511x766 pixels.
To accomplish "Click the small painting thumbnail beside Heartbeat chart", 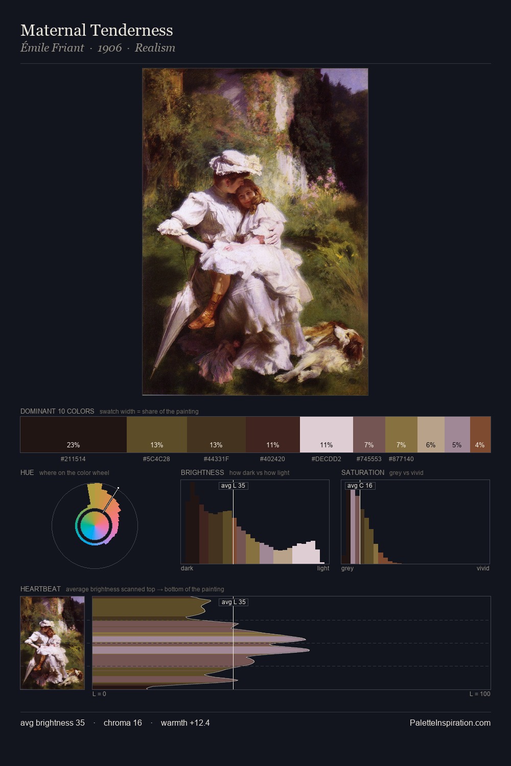I will 53,643.
